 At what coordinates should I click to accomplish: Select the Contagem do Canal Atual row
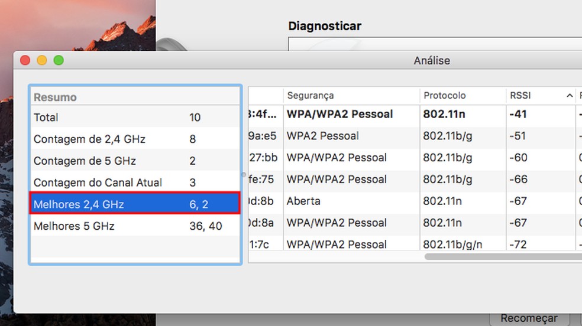click(135, 182)
